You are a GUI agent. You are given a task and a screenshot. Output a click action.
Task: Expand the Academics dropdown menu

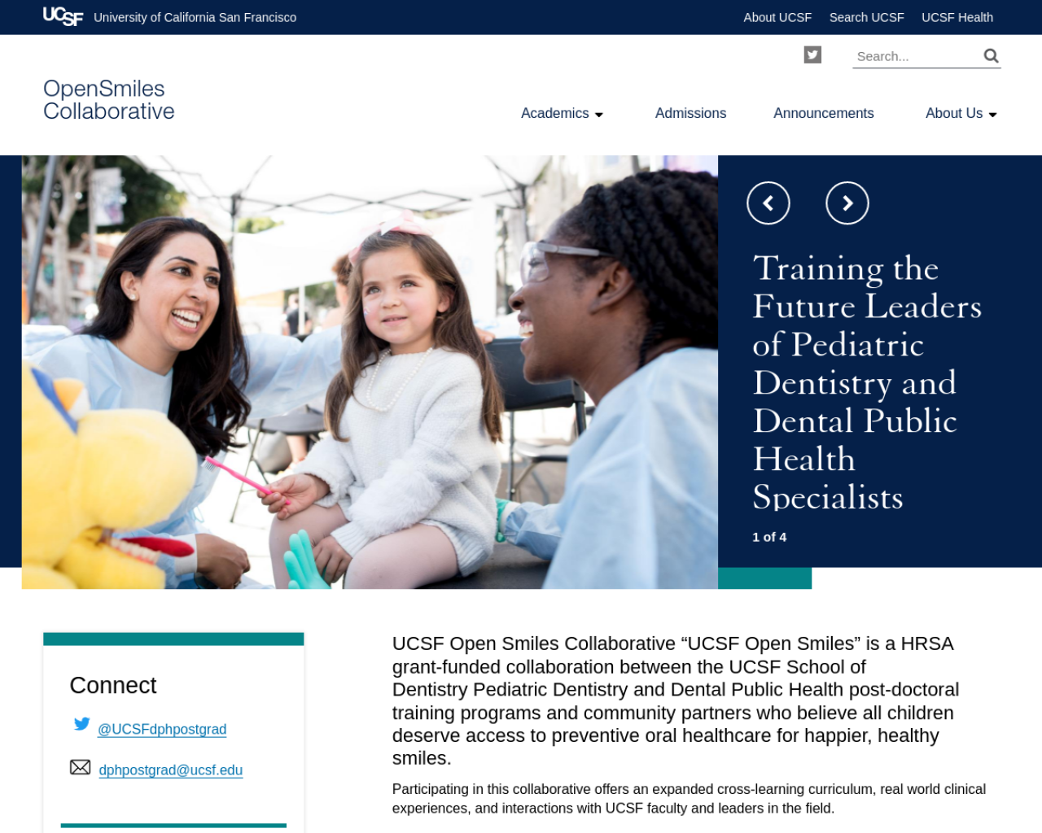click(x=563, y=113)
